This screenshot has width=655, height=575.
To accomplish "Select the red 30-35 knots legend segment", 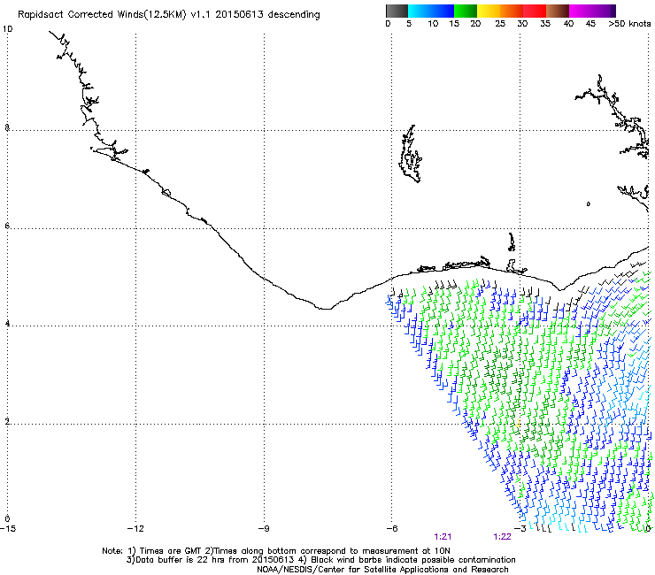I will [535, 11].
